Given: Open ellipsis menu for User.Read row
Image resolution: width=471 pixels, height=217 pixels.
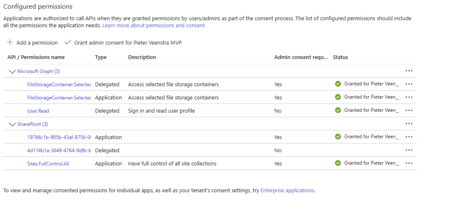Looking at the screenshot, I should coord(409,110).
